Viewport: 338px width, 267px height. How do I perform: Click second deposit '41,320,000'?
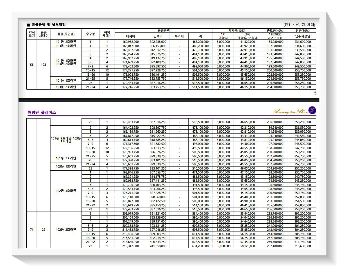coord(247,42)
